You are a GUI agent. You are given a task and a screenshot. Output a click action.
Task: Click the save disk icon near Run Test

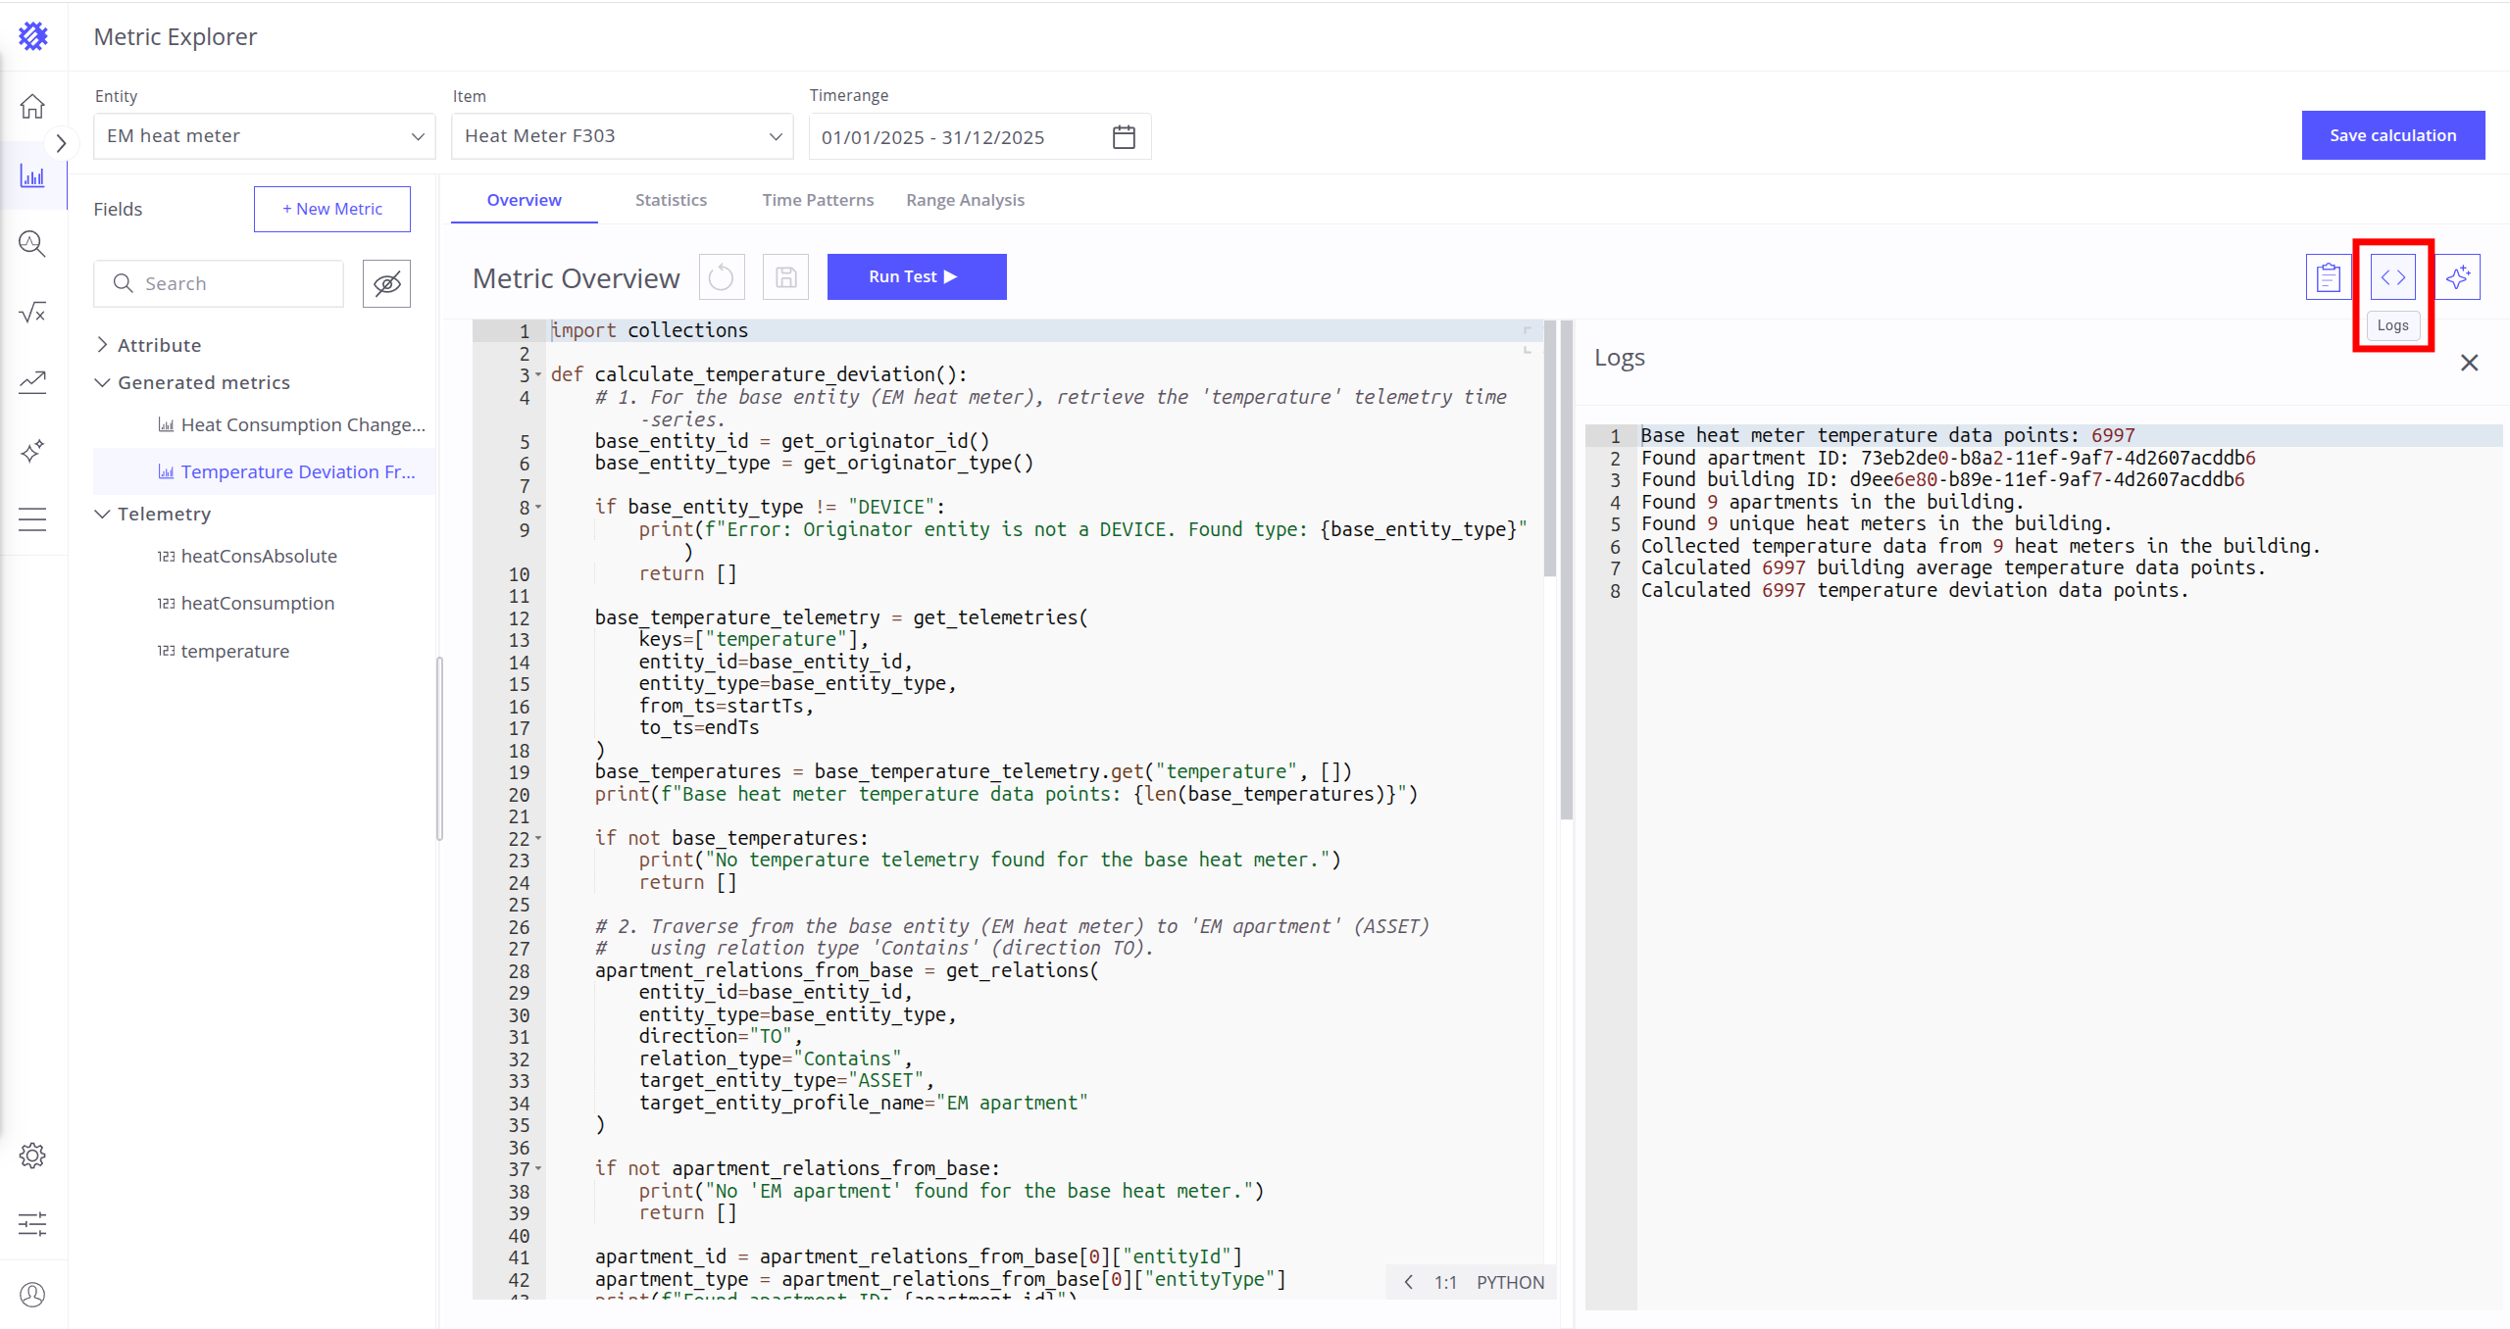(x=785, y=277)
